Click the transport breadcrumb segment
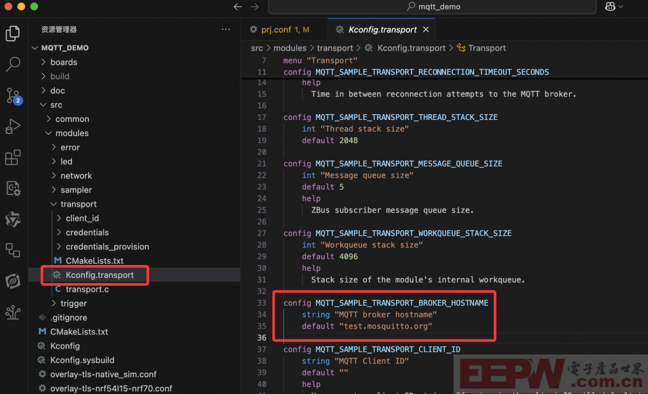The image size is (648, 394). pos(335,48)
